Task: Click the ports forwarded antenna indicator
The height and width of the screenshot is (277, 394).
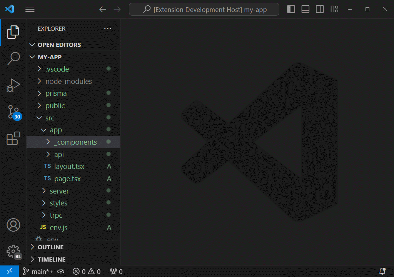Action: pos(116,272)
